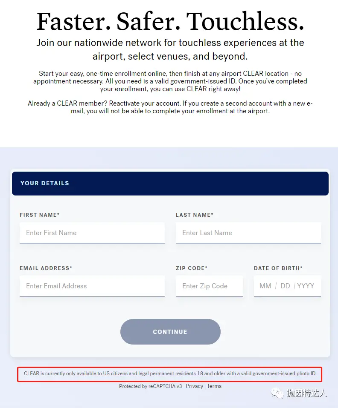Activate the Enter Zip Code field

209,286
